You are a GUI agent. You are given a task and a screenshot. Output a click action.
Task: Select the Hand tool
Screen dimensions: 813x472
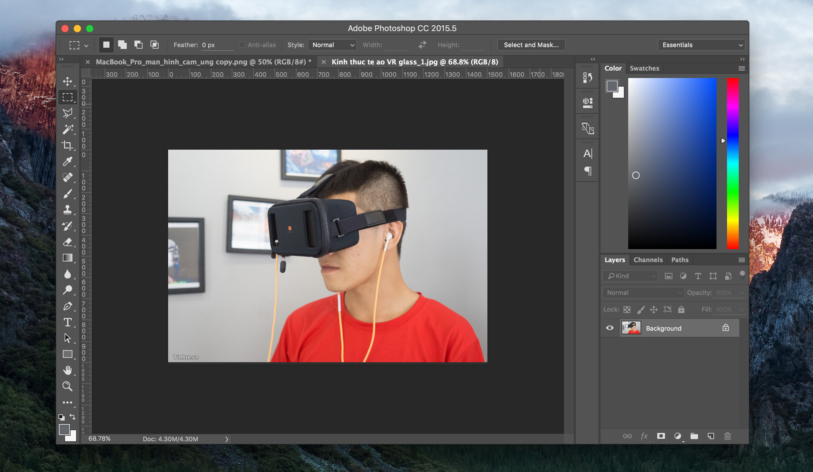(67, 370)
